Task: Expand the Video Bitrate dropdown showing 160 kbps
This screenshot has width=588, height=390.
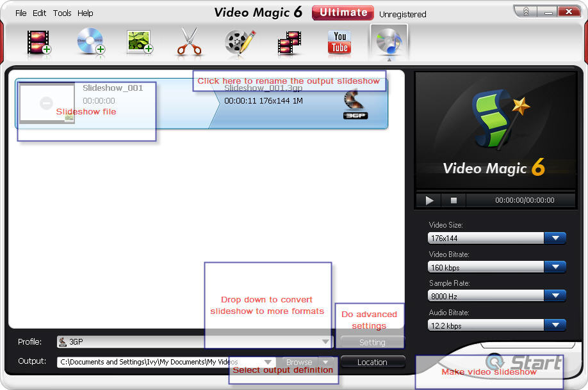Action: click(x=496, y=267)
